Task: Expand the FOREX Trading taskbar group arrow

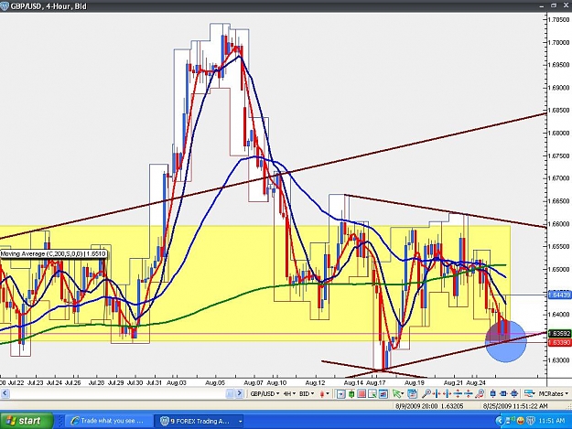Action: click(240, 422)
